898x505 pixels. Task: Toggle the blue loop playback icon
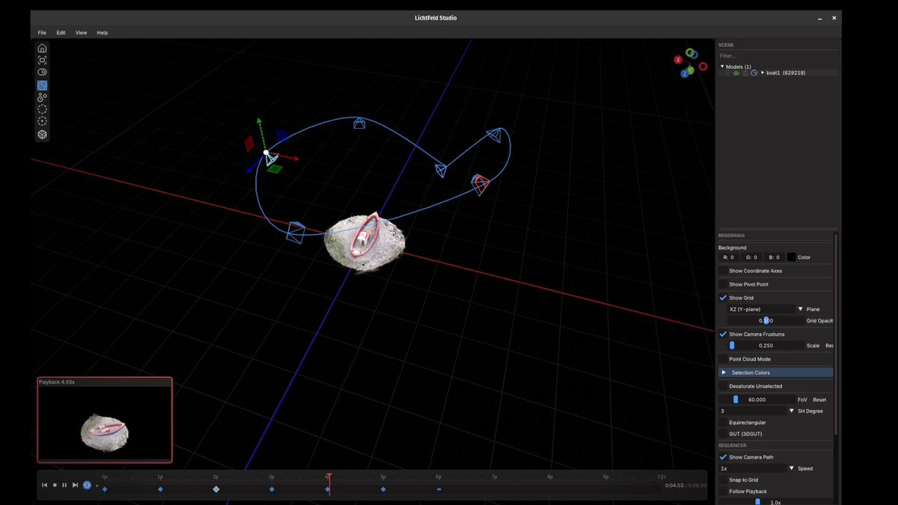point(87,485)
